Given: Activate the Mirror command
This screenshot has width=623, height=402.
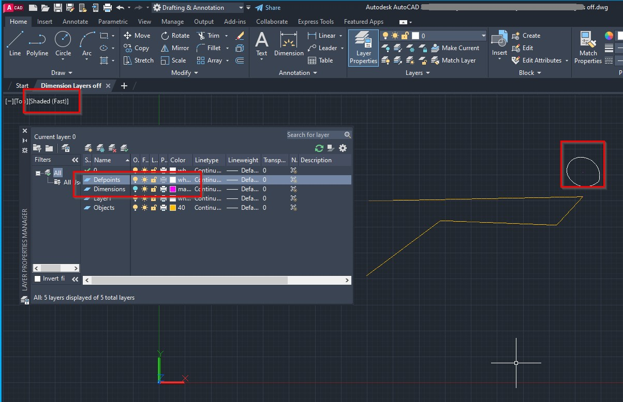Looking at the screenshot, I should [175, 48].
